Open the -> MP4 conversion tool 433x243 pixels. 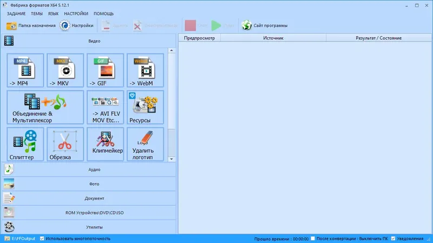25,71
